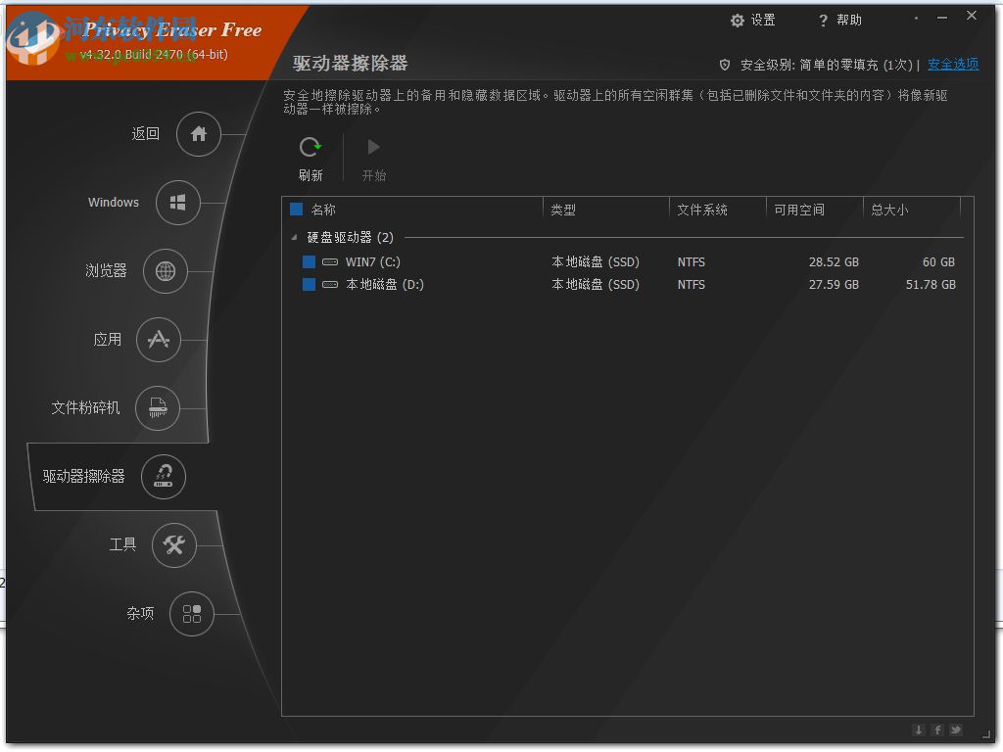Open the 帮助 help menu
The height and width of the screenshot is (752, 1003).
[x=838, y=20]
